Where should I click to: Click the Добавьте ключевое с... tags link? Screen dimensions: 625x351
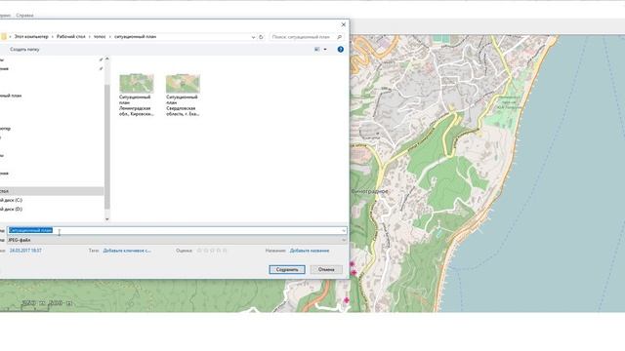pos(127,251)
